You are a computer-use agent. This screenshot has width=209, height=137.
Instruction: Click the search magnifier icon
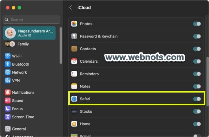[x=7, y=20]
